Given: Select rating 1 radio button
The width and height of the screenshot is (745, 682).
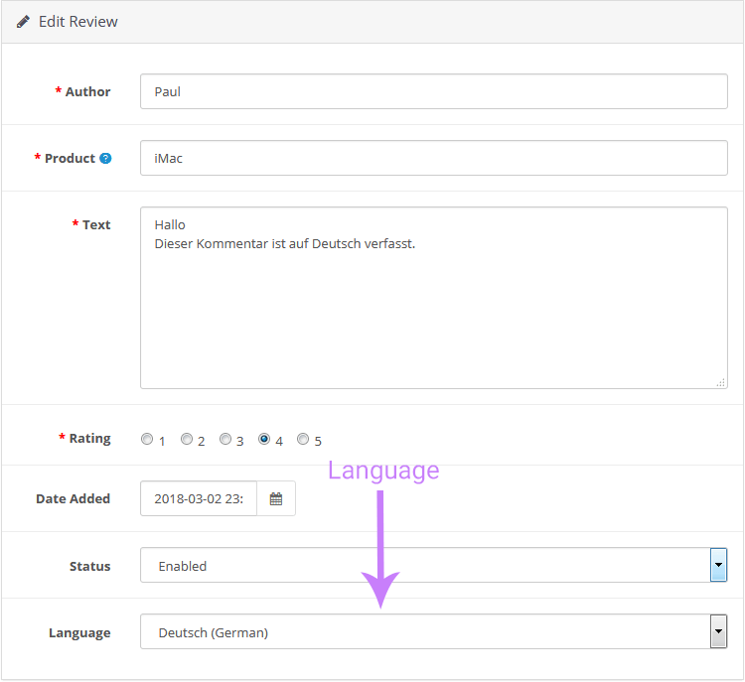Looking at the screenshot, I should 147,440.
